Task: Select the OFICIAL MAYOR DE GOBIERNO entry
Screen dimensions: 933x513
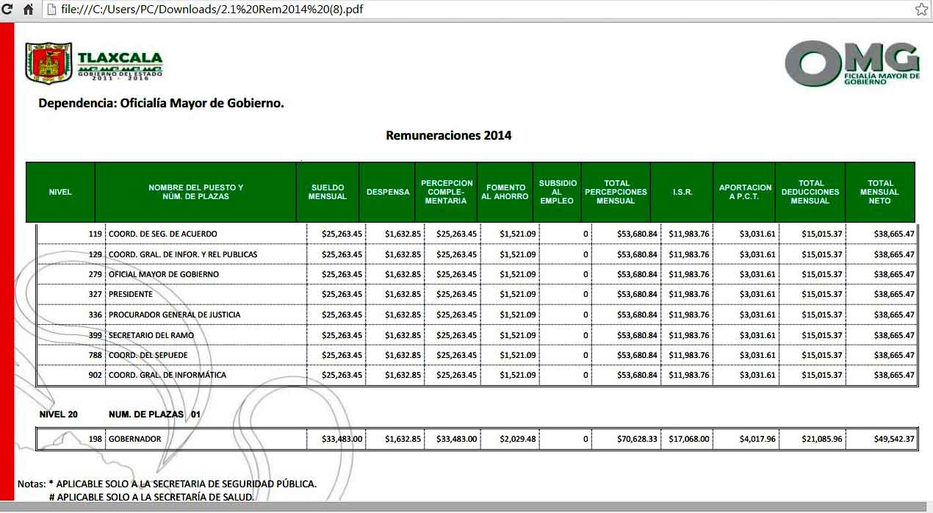Action: pyautogui.click(x=163, y=274)
